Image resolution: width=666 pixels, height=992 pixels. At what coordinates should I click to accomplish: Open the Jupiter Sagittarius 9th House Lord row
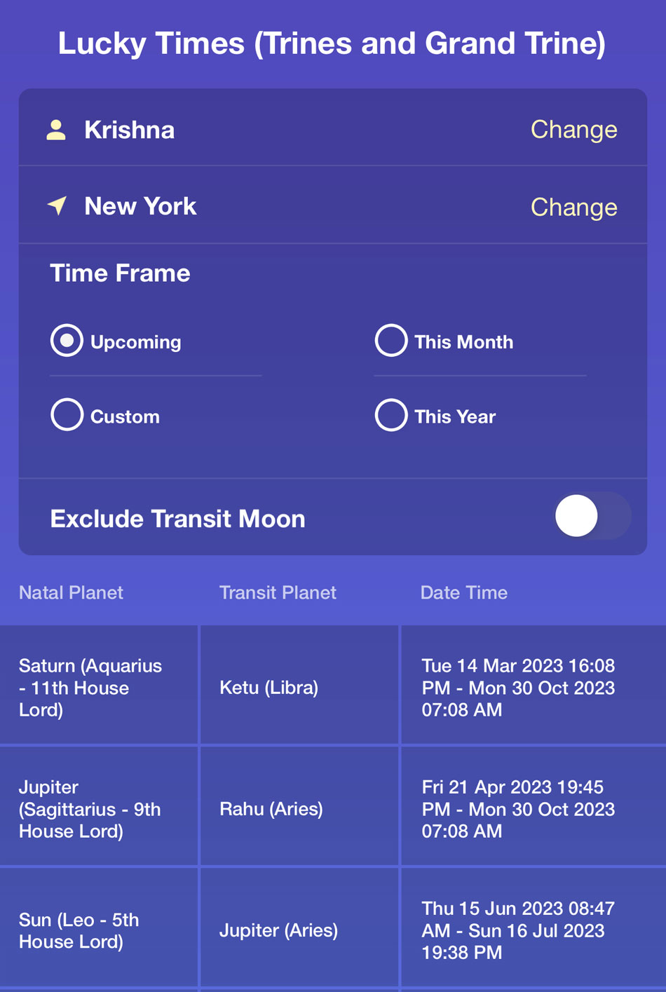click(90, 808)
